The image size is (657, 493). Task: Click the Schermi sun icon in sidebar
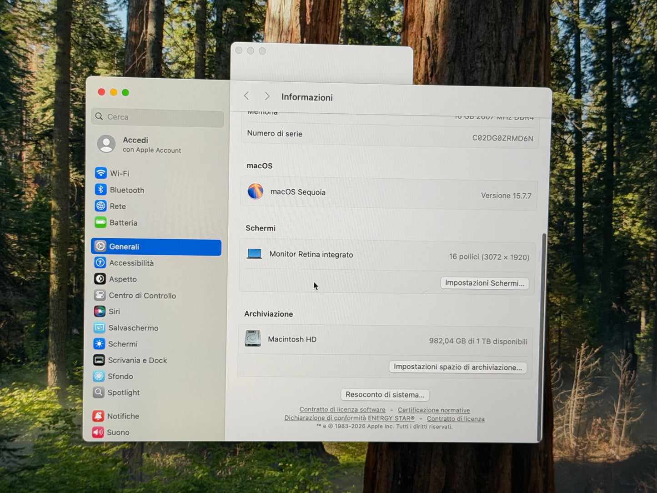pyautogui.click(x=99, y=344)
